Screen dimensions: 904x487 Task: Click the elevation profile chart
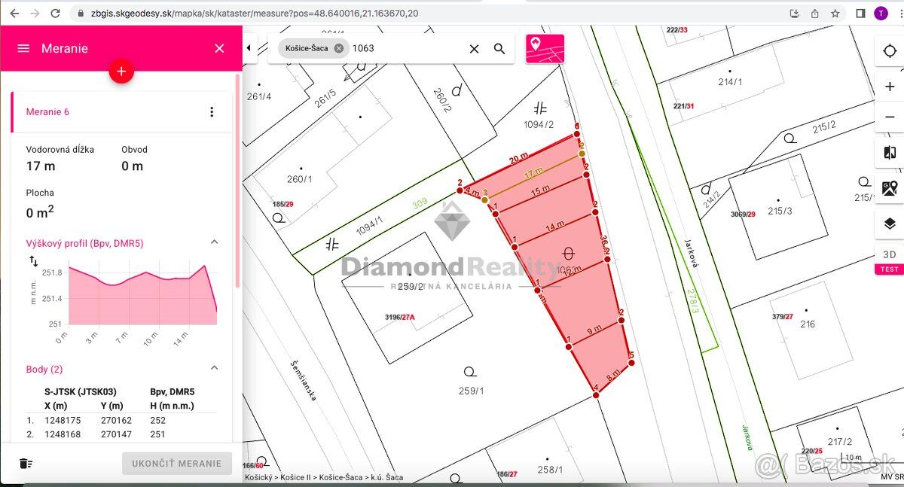(142, 295)
